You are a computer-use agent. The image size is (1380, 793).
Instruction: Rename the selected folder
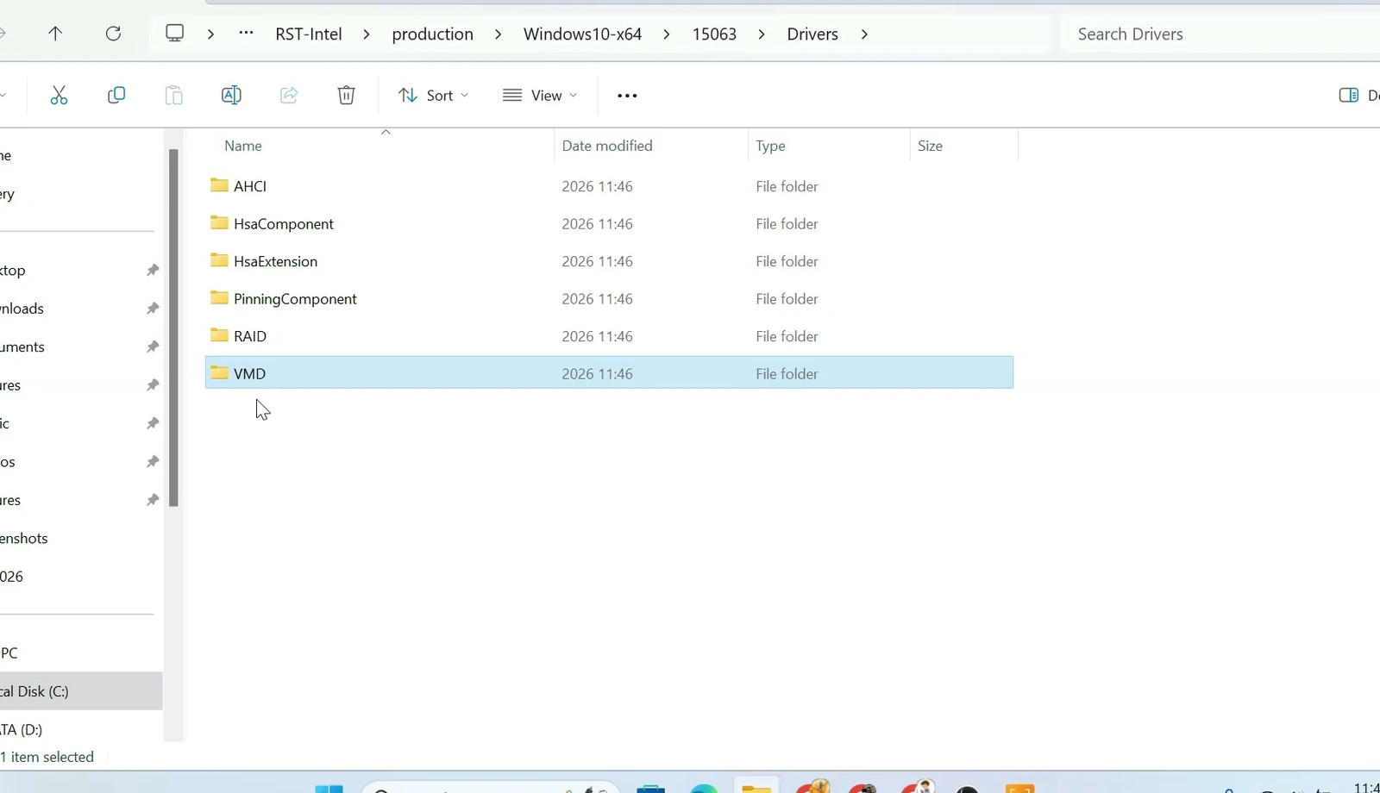pyautogui.click(x=231, y=95)
